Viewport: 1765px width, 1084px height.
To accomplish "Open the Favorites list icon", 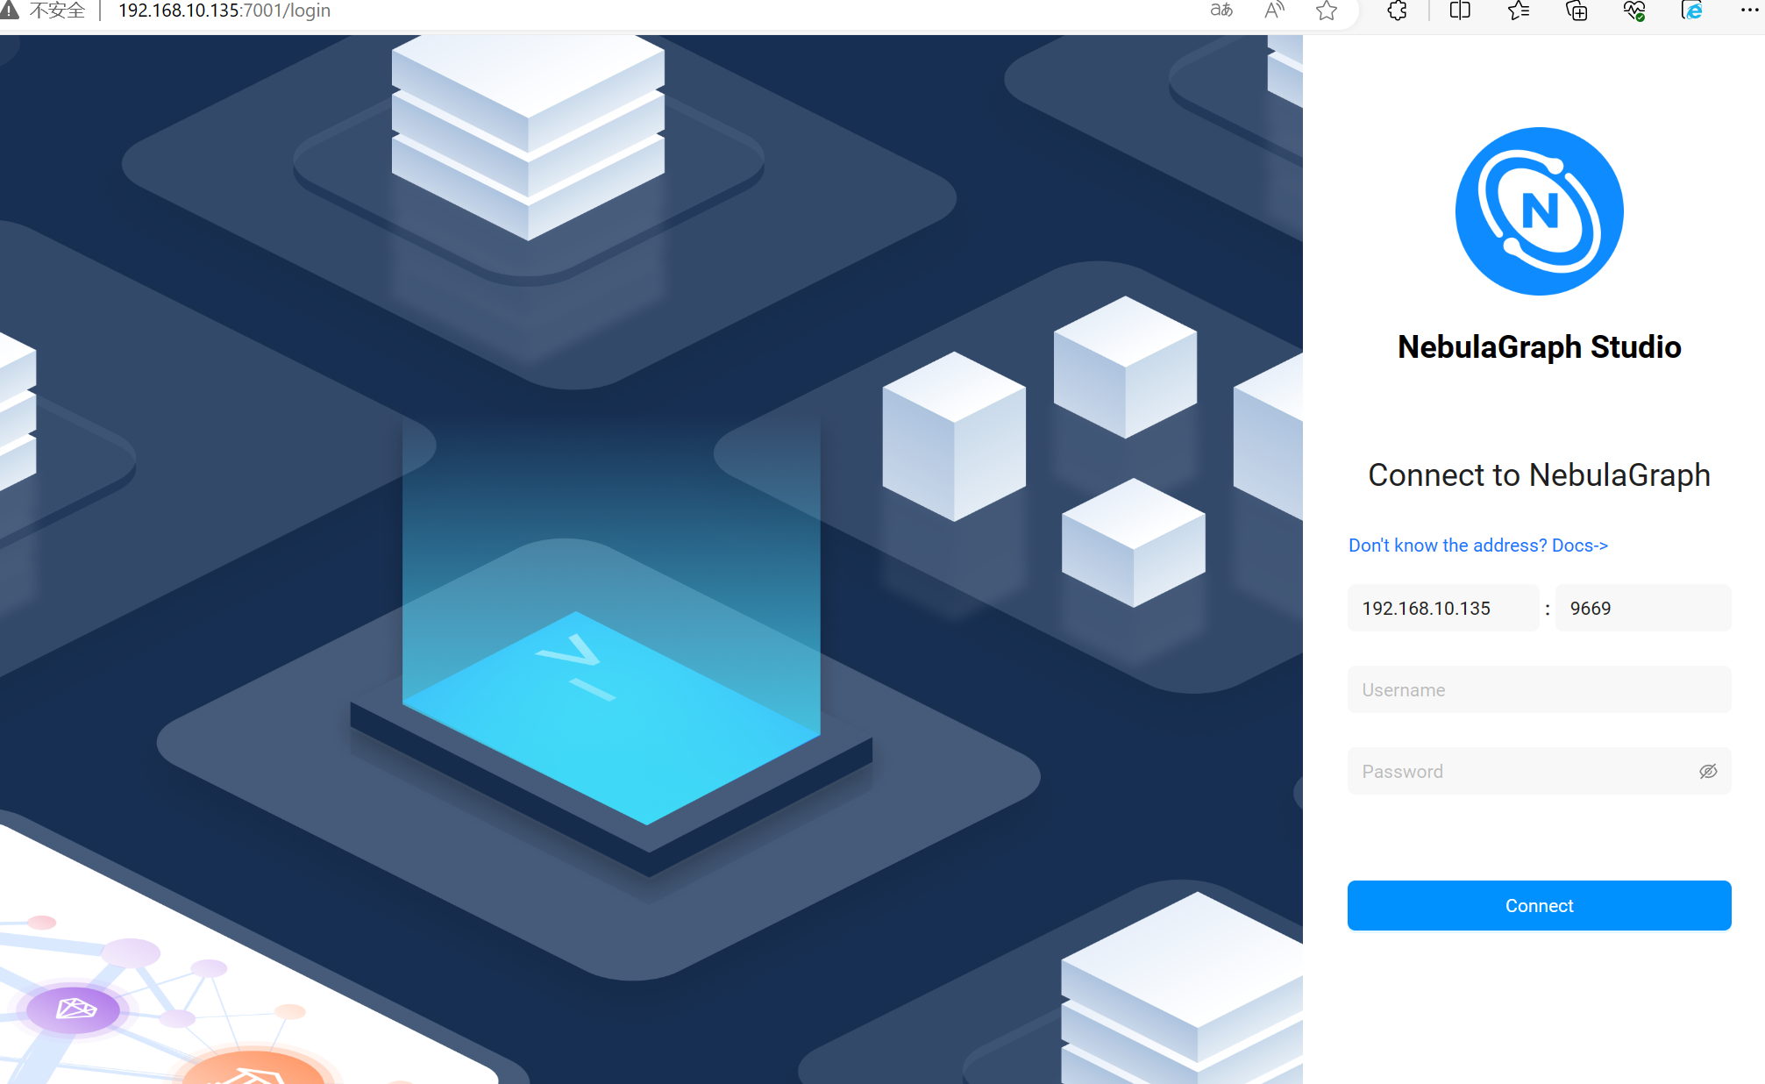I will [x=1519, y=11].
